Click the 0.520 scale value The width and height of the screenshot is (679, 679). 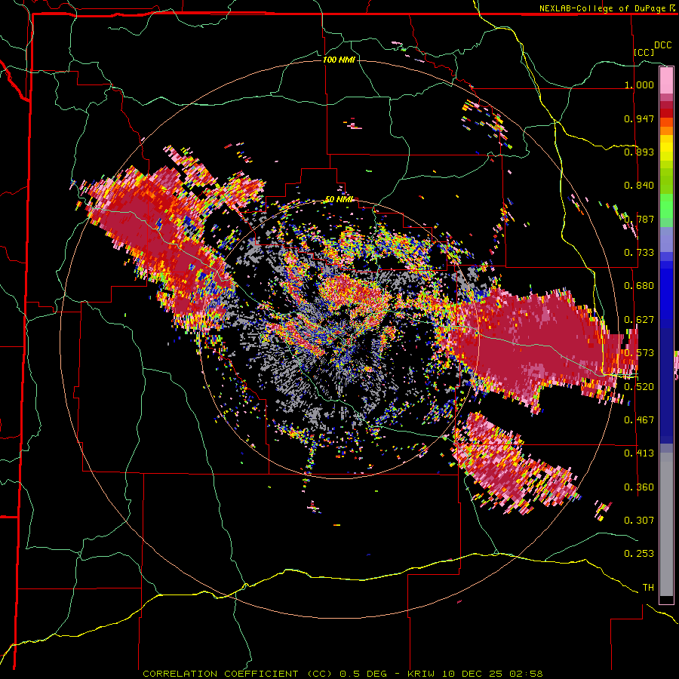(639, 386)
